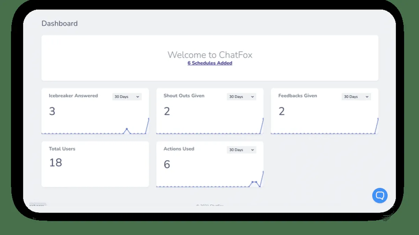Click the Total Users label
The image size is (419, 235).
[62, 149]
